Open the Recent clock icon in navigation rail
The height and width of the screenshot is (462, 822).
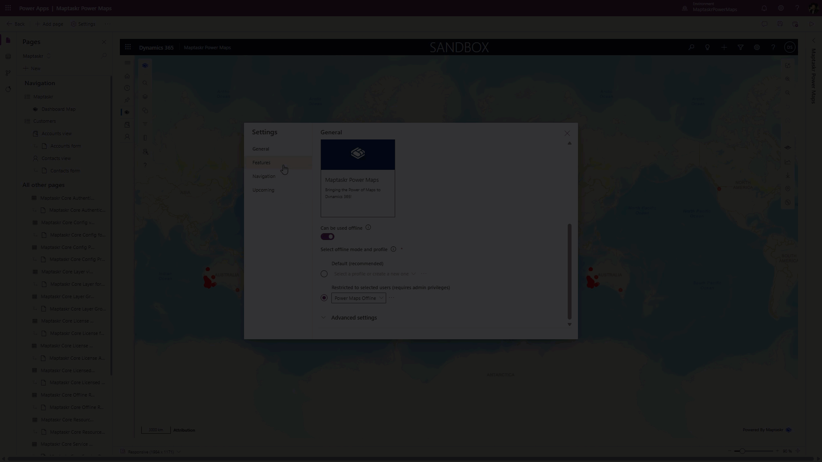pos(127,88)
